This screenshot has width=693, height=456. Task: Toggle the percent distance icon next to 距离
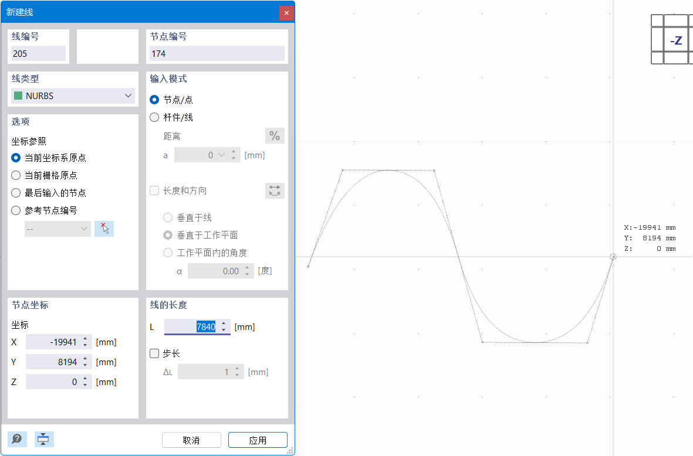[x=275, y=135]
